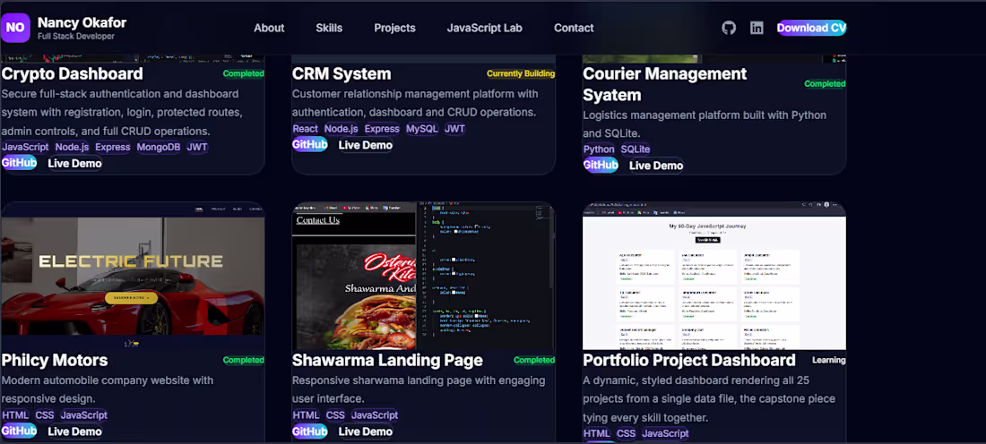The width and height of the screenshot is (986, 444).
Task: Select Contact in the top navigation
Action: click(x=574, y=28)
